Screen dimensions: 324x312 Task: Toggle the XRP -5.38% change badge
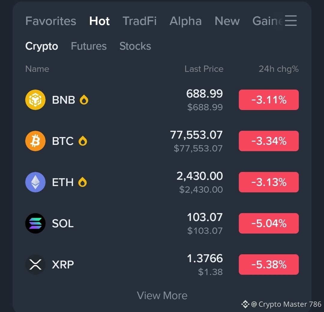(268, 265)
